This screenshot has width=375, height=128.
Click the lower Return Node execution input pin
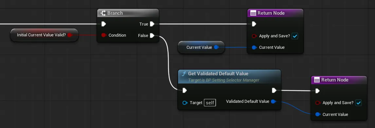click(x=317, y=91)
